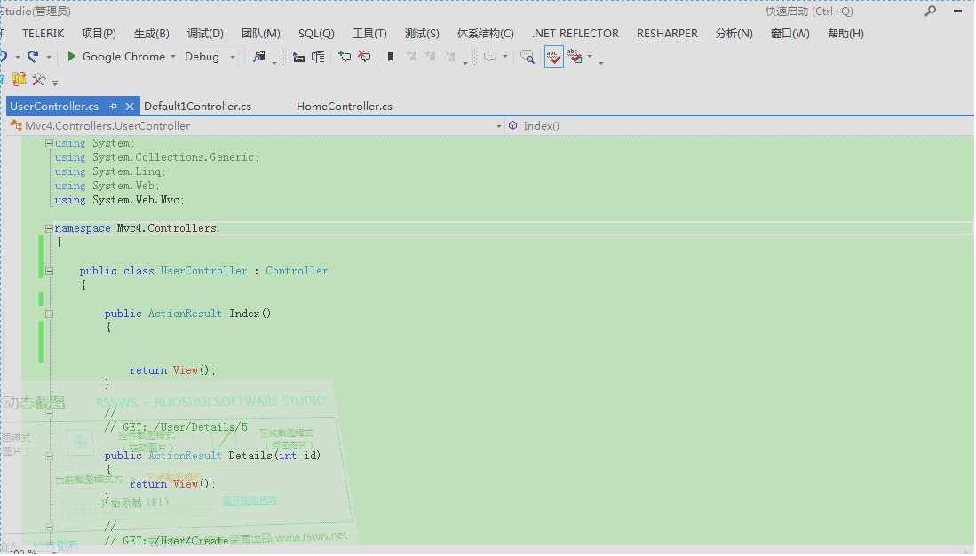Open the 测试(S) menu
Screen dimensions: 976x556
click(422, 34)
